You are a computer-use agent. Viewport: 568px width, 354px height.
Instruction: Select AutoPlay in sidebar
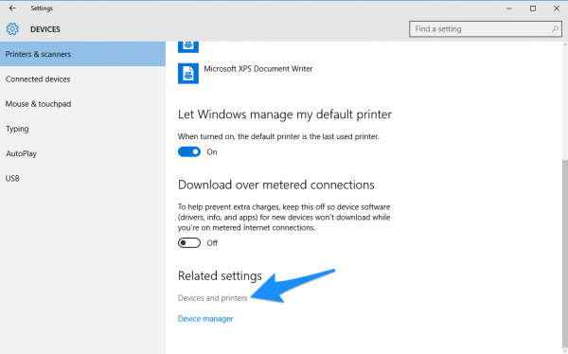click(82, 153)
